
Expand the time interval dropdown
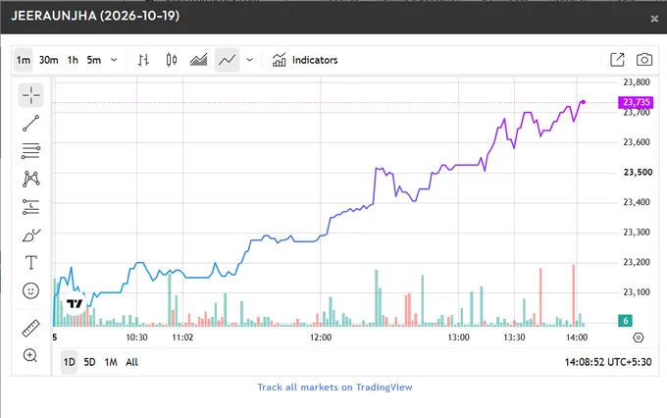114,60
